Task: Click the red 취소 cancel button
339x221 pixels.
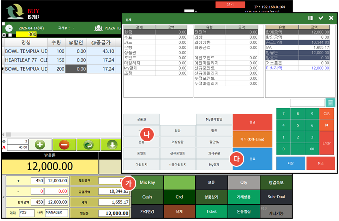Action: 320,163
